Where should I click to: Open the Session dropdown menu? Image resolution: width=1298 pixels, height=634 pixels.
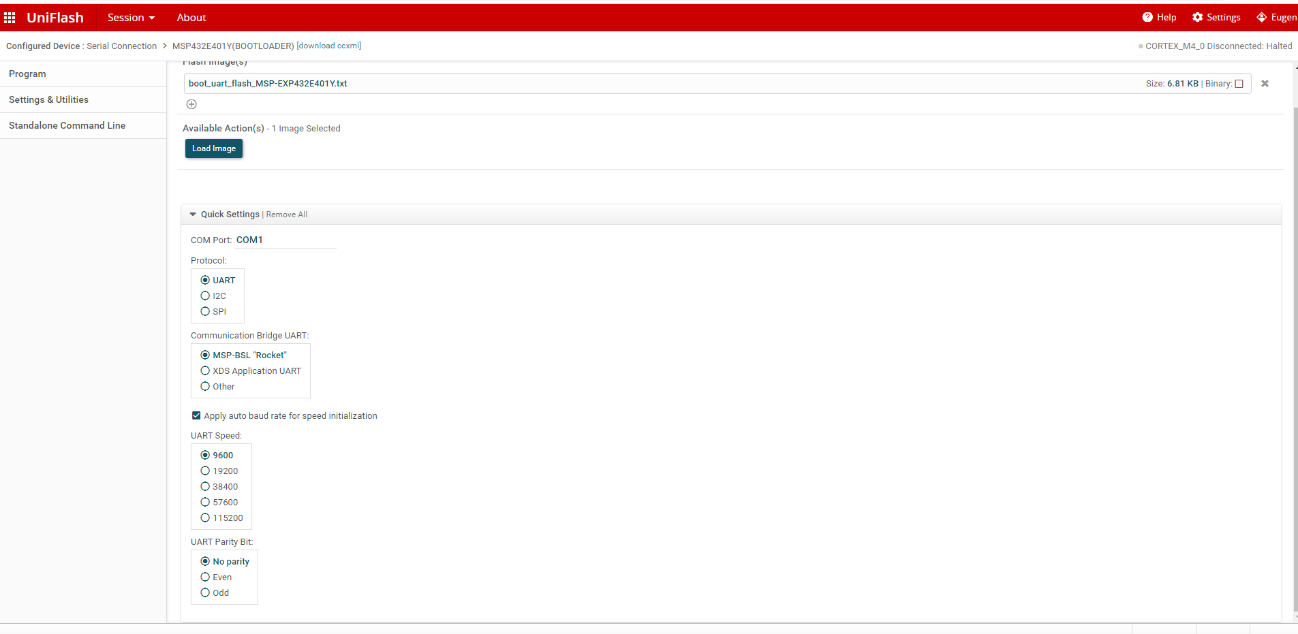[x=131, y=18]
